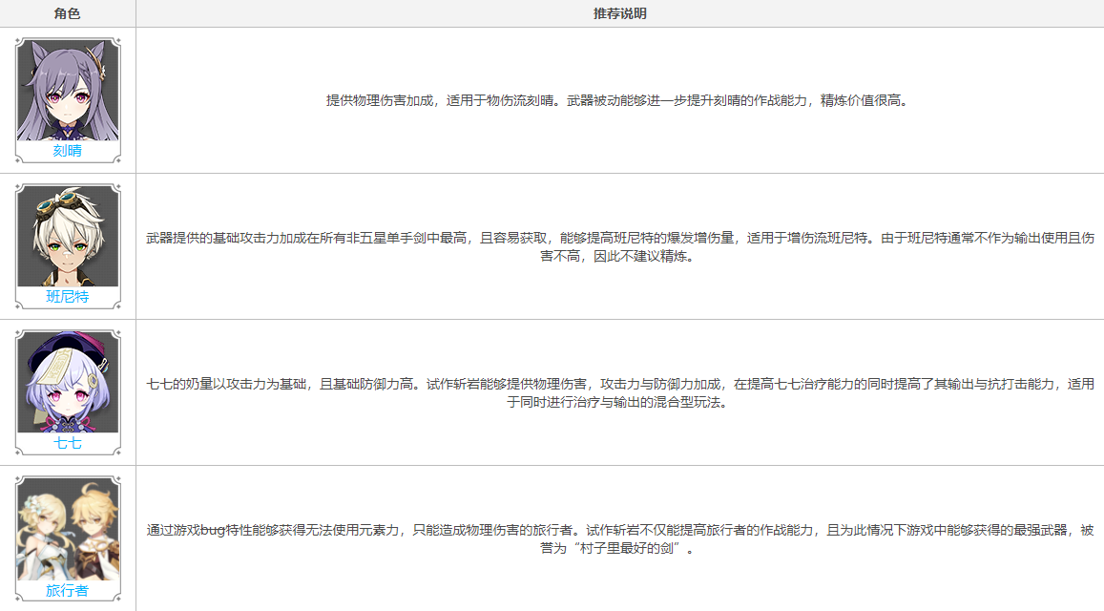Click the description starting 通过游戏bug特性
Screen dimensions: 1104x611
(619, 539)
